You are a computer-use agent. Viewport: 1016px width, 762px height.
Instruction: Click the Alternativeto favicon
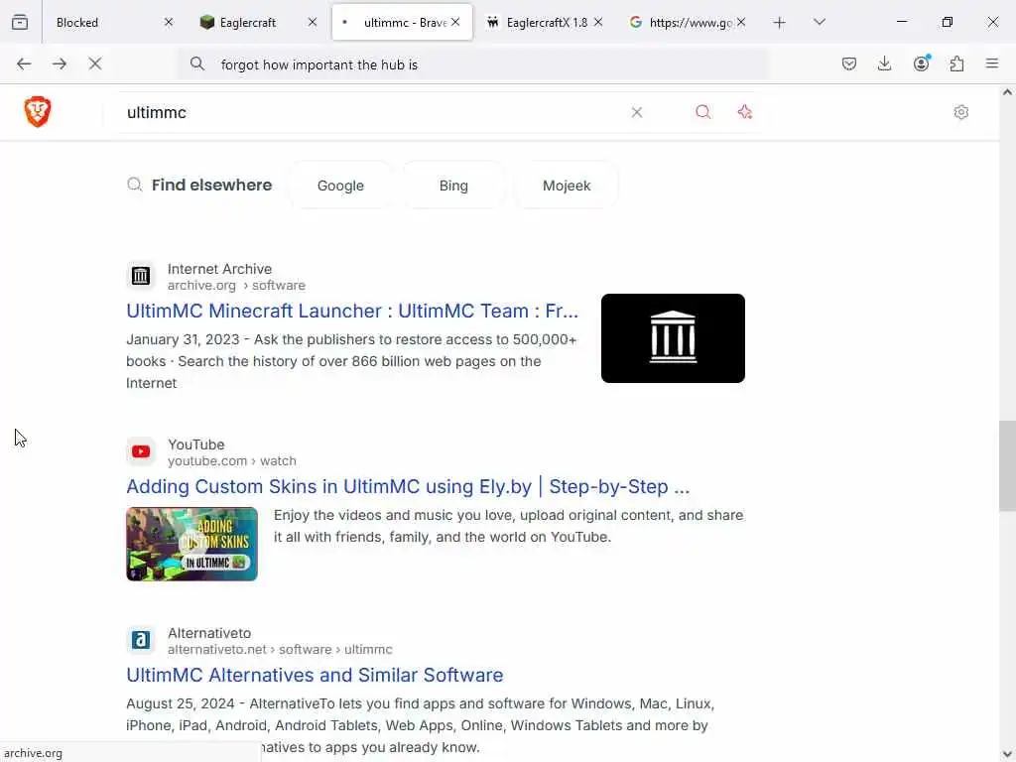[141, 640]
